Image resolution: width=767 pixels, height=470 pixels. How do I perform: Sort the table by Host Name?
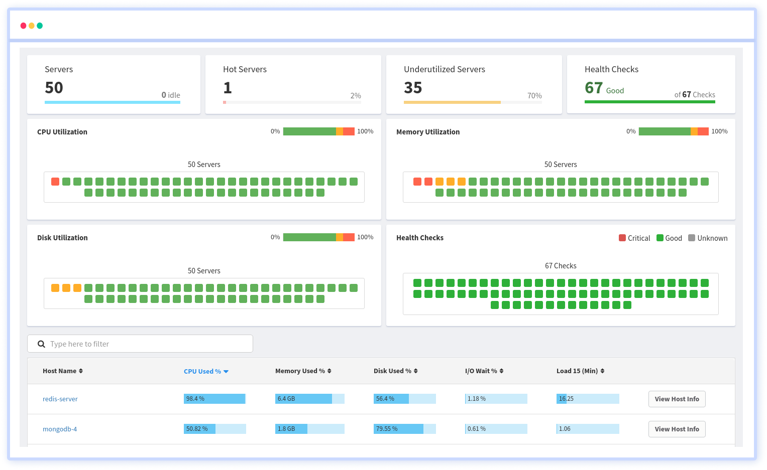click(63, 371)
